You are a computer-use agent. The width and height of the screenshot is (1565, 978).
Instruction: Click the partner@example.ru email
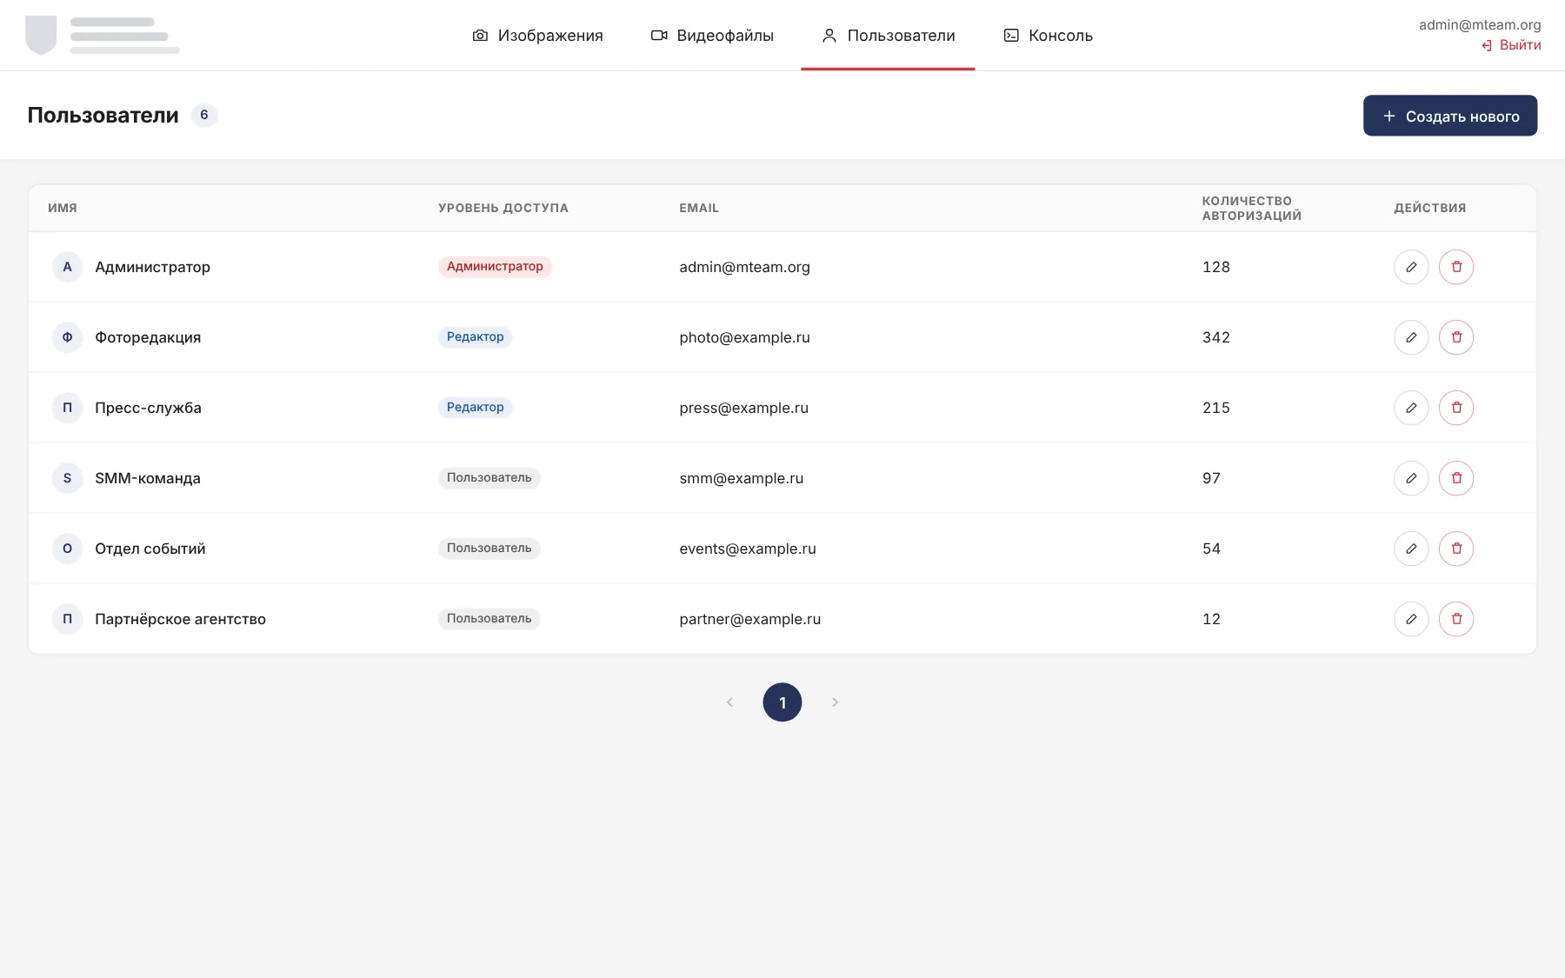(x=749, y=619)
